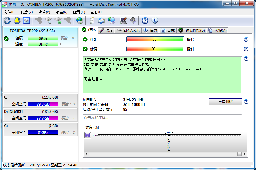Switch to the 信息 tab
Image resolution: width=256 pixels, height=170 pixels.
[x=150, y=31]
